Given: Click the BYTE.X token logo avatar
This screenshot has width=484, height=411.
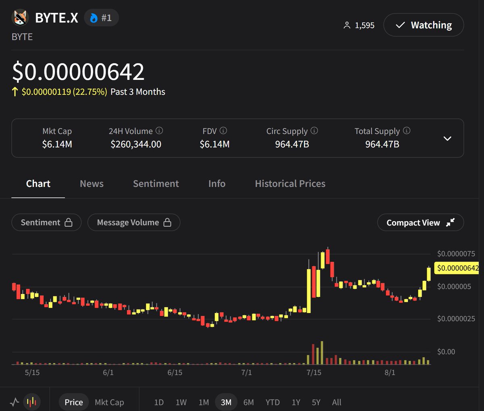Looking at the screenshot, I should (20, 18).
